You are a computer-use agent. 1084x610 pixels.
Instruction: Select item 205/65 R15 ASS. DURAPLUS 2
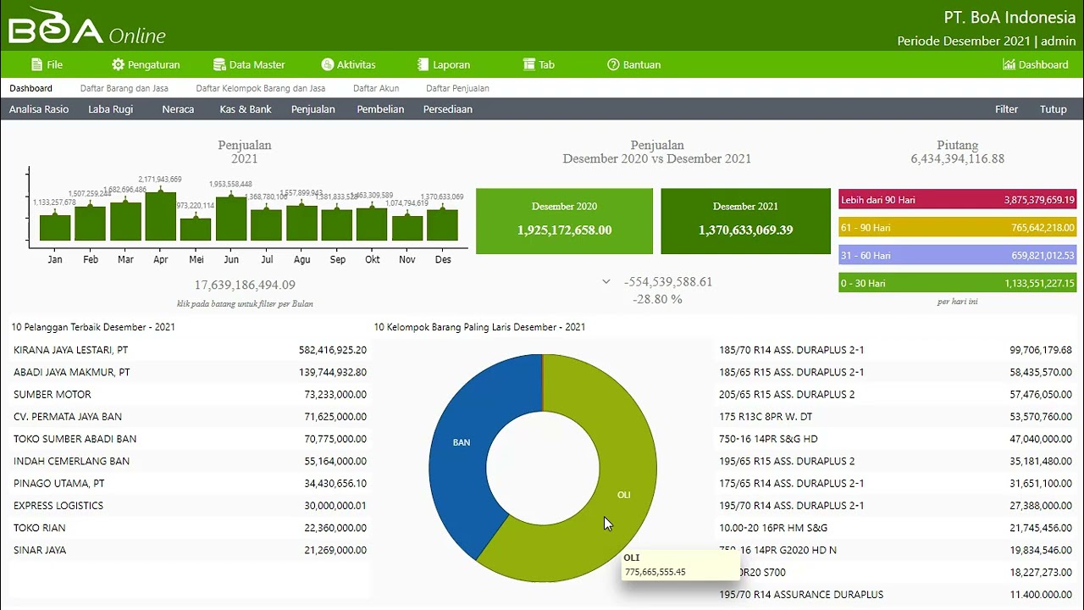coord(896,394)
